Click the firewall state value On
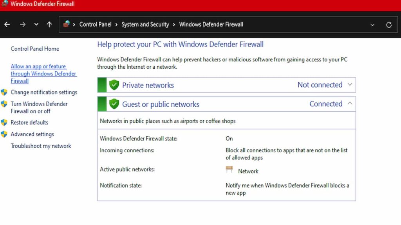Screen dimensions: 401x225 229,139
